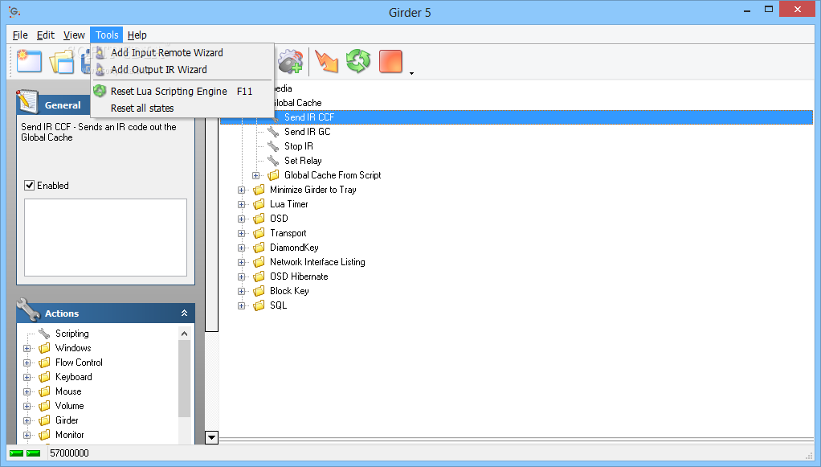This screenshot has height=467, width=821.
Task: Select Network Interface Listing tree item
Action: [x=317, y=261]
